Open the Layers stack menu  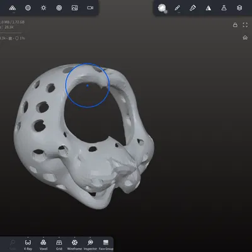tap(239, 8)
